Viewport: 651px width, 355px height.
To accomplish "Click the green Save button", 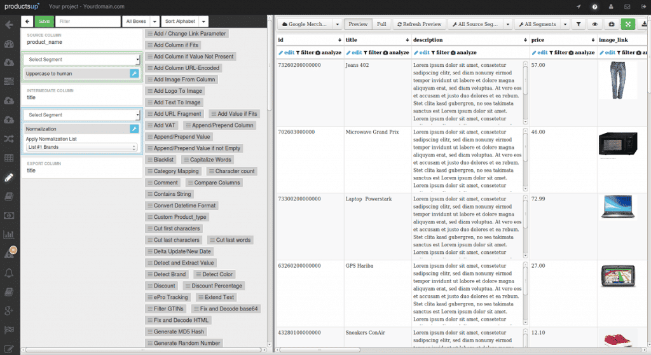I will [x=44, y=21].
